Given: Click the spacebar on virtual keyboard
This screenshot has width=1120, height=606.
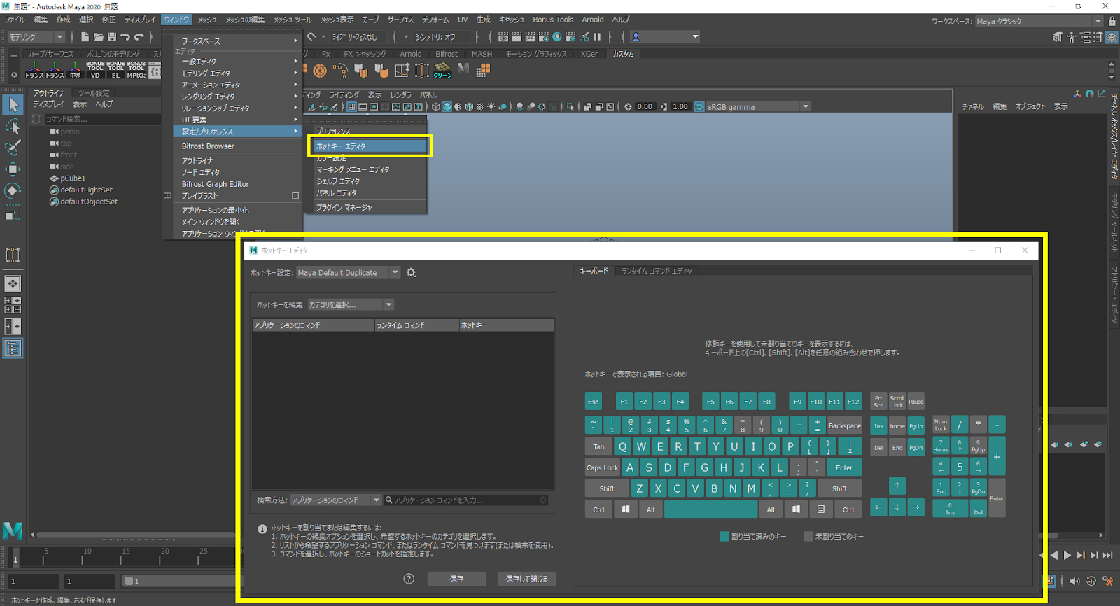Looking at the screenshot, I should [x=710, y=509].
